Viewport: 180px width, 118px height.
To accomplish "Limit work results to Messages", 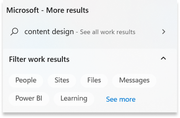I will pyautogui.click(x=134, y=80).
